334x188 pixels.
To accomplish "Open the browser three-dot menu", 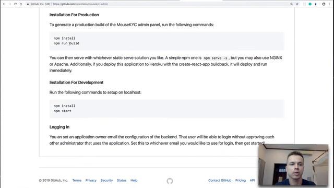I will click(x=329, y=4).
